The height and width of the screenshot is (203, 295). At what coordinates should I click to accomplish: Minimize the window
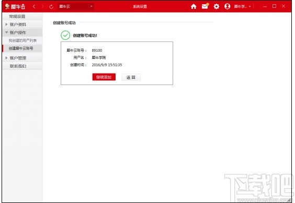click(265, 7)
